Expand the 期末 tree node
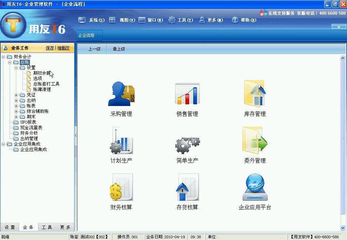This screenshot has width=347, height=240. tap(16, 117)
